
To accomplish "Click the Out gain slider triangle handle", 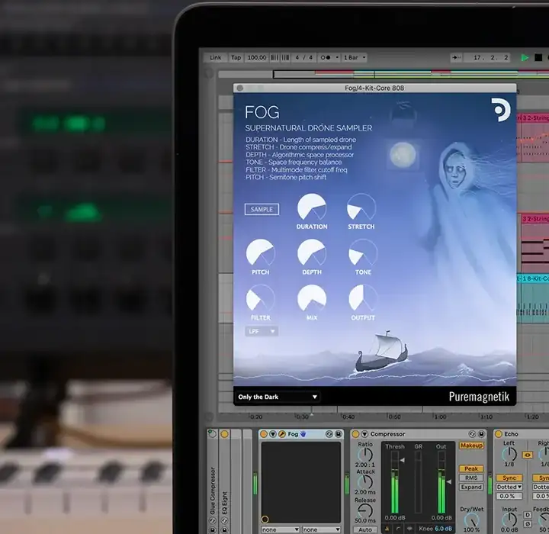I will coord(449,482).
